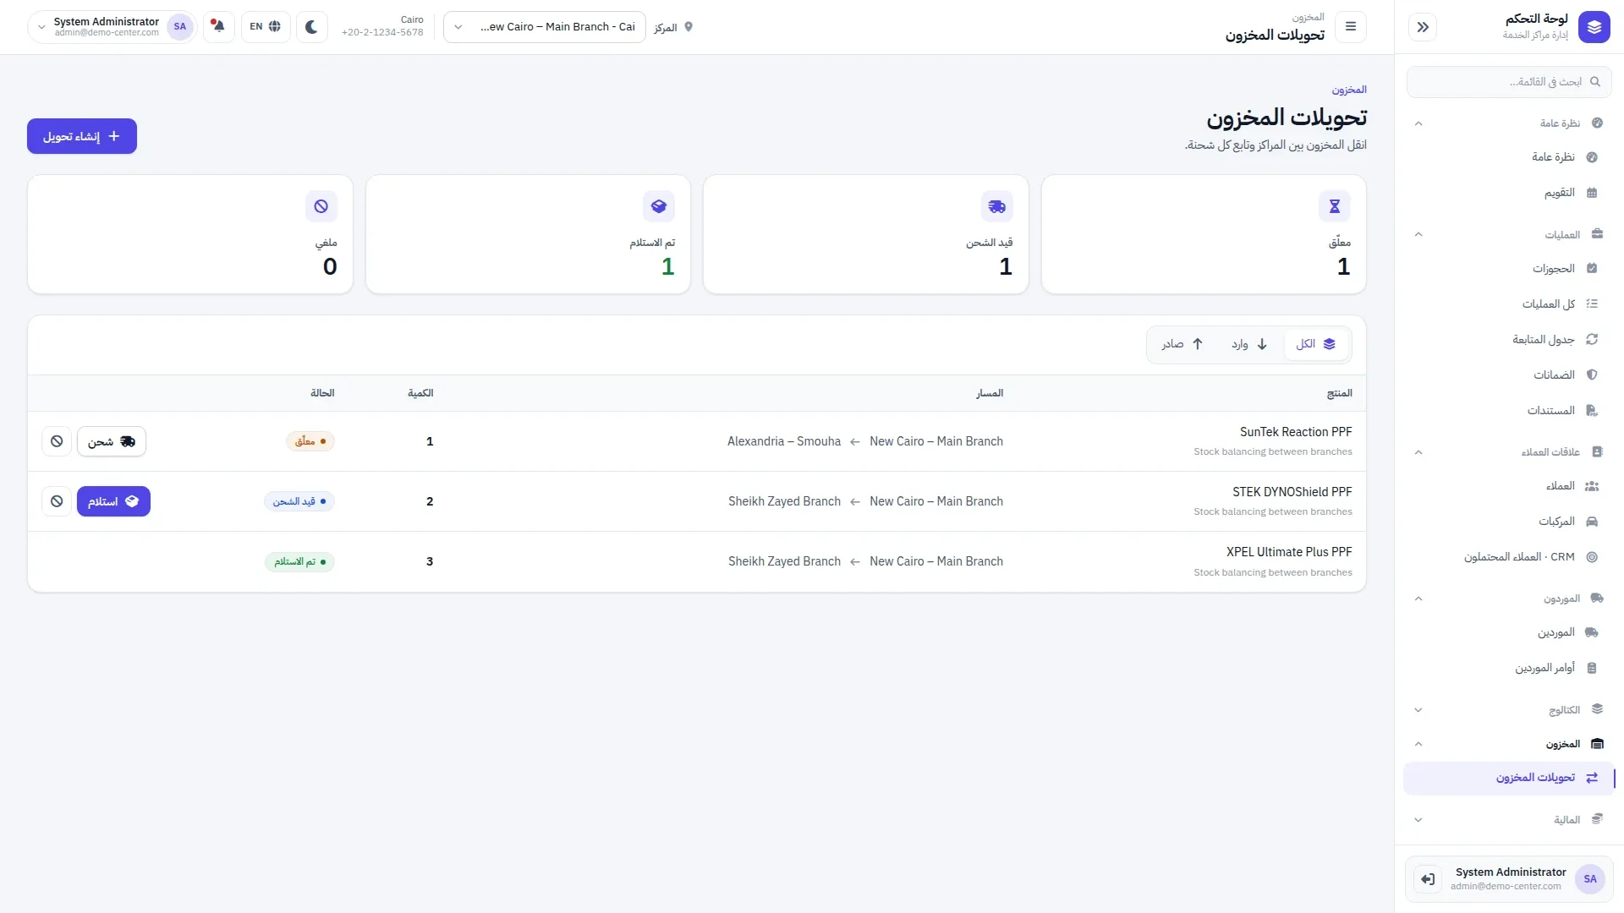Click the sidebar menu search field
This screenshot has height=913, width=1624.
(x=1510, y=82)
